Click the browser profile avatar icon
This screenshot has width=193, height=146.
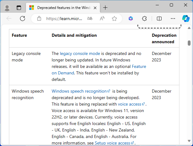click(7, 7)
